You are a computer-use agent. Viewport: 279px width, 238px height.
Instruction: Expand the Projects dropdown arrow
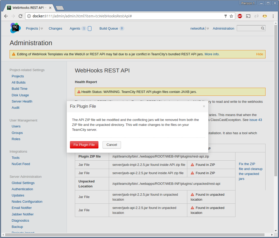(x=42, y=29)
